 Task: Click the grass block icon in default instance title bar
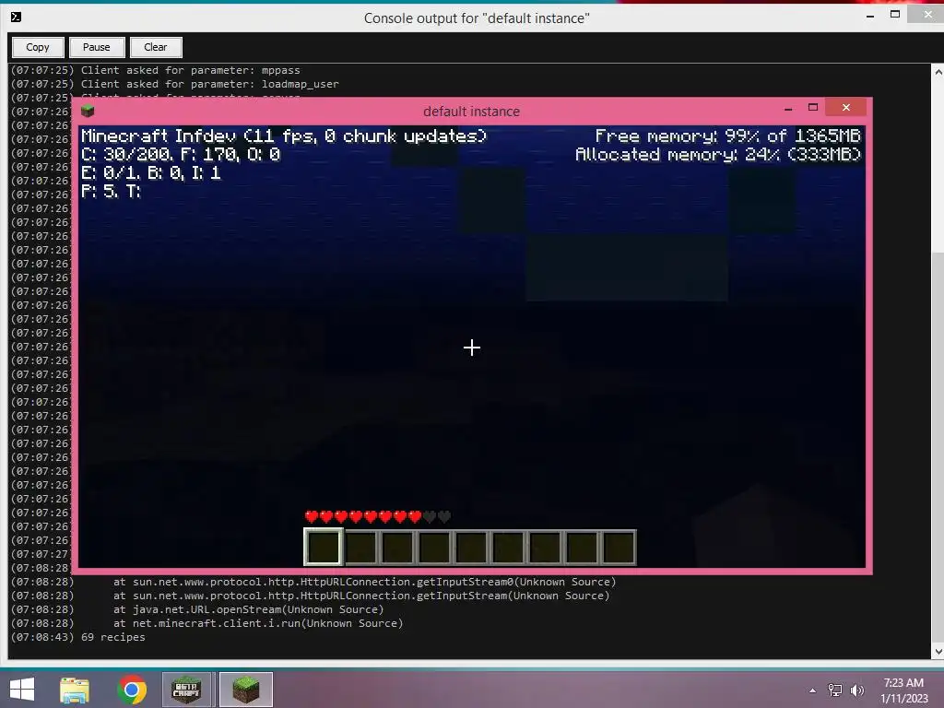(x=88, y=111)
